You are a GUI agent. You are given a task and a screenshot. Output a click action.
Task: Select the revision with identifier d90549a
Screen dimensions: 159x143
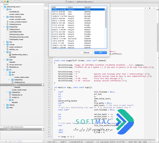[x=78, y=12]
